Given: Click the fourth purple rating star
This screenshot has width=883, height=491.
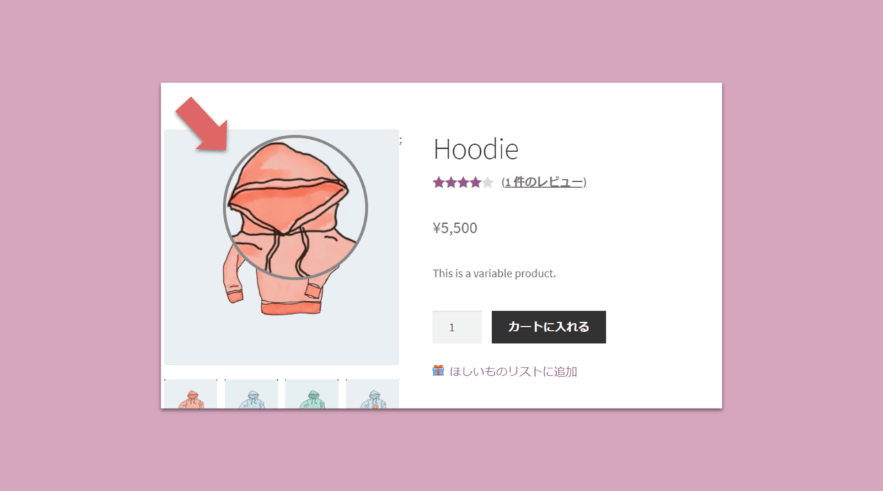Looking at the screenshot, I should (475, 182).
